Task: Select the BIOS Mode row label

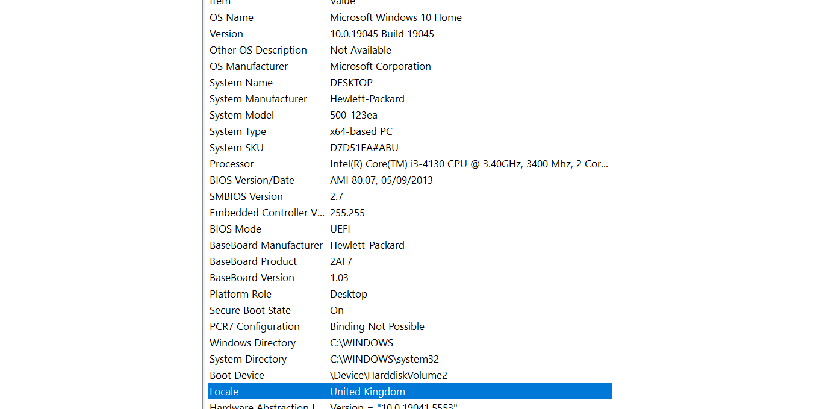Action: pyautogui.click(x=235, y=229)
